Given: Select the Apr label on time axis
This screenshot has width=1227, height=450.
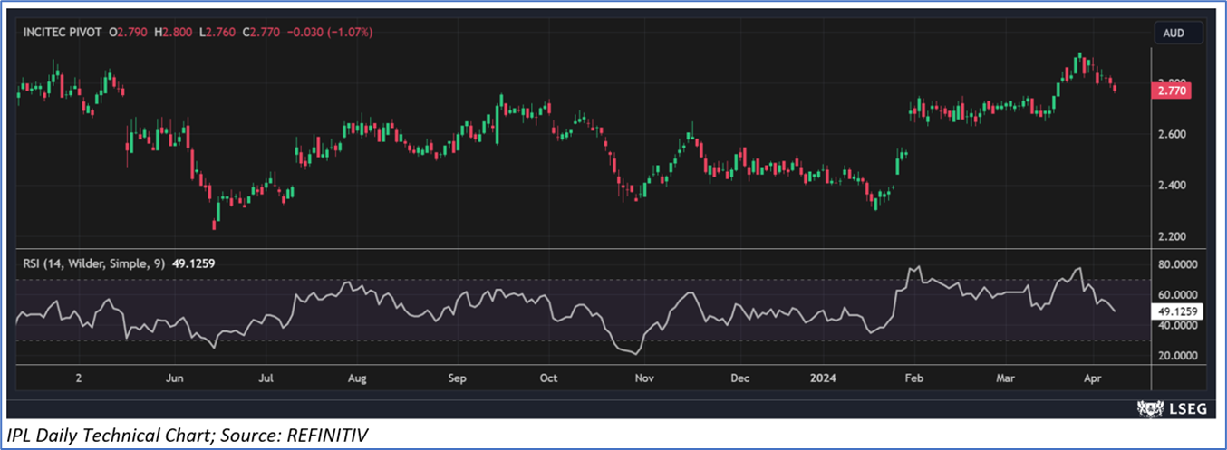Looking at the screenshot, I should 1091,377.
